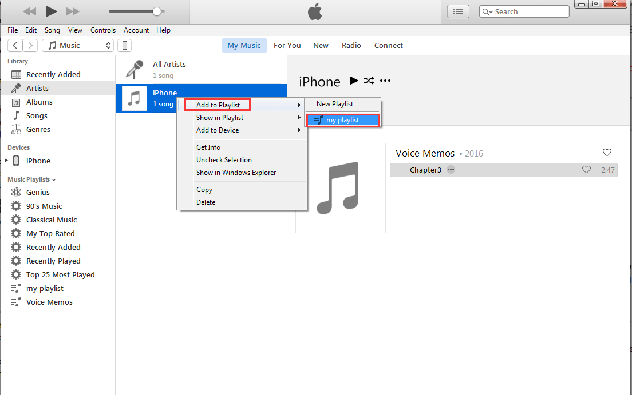Click the iPhone device icon button
Image resolution: width=632 pixels, height=395 pixels.
click(x=125, y=46)
